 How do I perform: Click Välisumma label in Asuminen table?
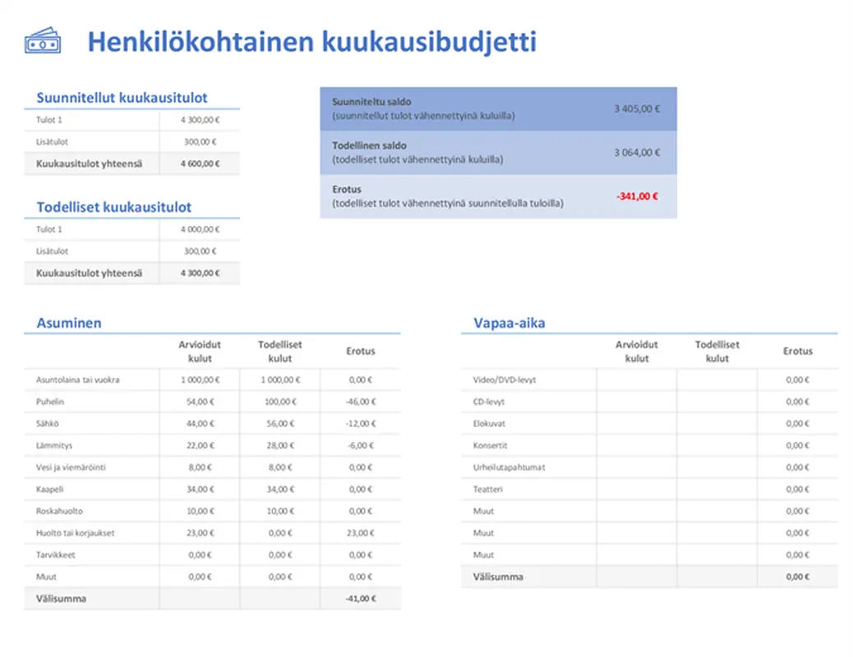[61, 598]
